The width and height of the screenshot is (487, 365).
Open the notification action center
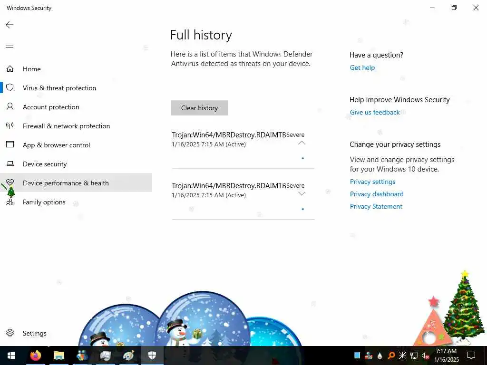pyautogui.click(x=471, y=355)
